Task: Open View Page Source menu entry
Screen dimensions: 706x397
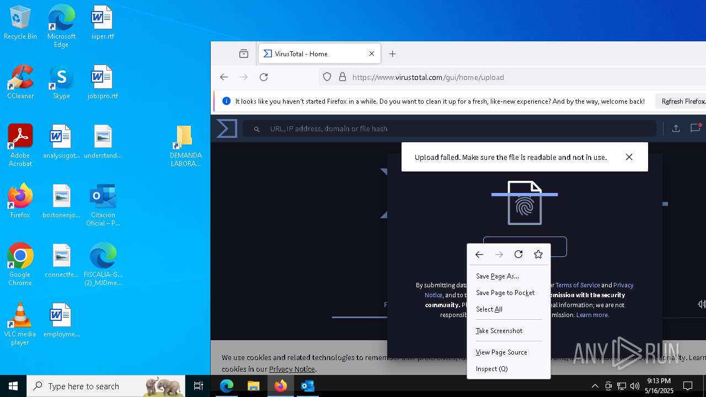Action: tap(509, 352)
